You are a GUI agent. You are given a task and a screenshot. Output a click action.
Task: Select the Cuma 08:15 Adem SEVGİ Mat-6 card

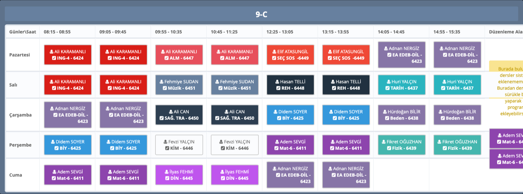[67, 175]
